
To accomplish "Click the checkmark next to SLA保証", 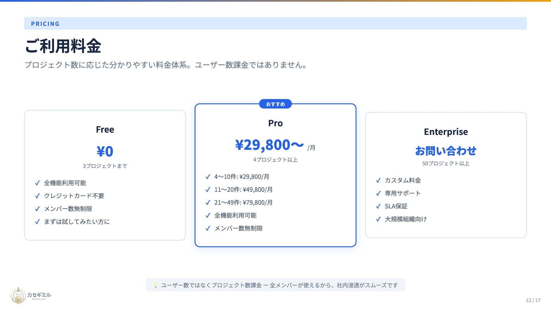I will (x=378, y=206).
